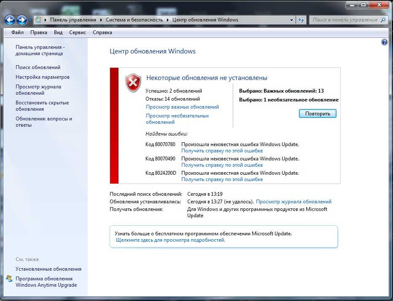The width and height of the screenshot is (393, 301).
Task: Open the recent pages dropdown beside navigation arrows
Action: [30, 20]
